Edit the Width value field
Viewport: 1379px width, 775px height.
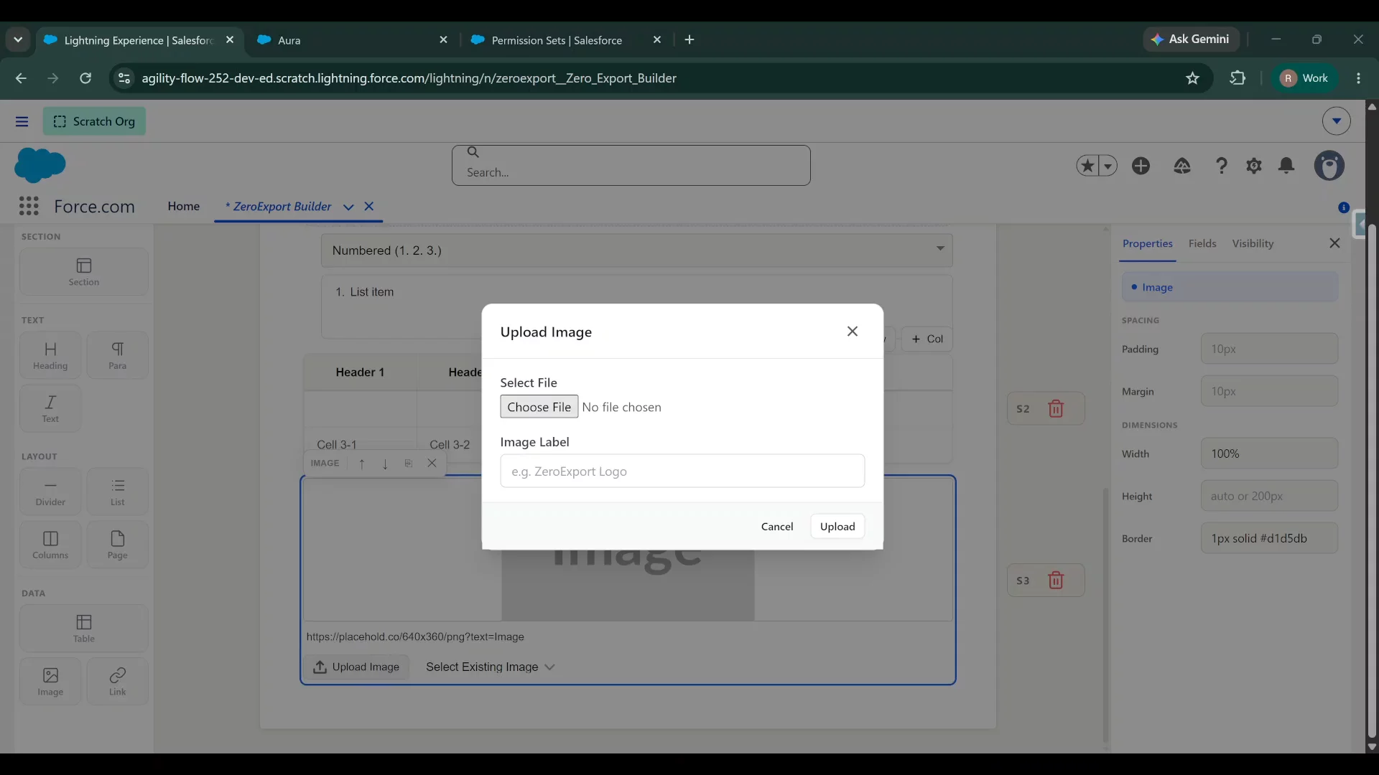(x=1268, y=454)
